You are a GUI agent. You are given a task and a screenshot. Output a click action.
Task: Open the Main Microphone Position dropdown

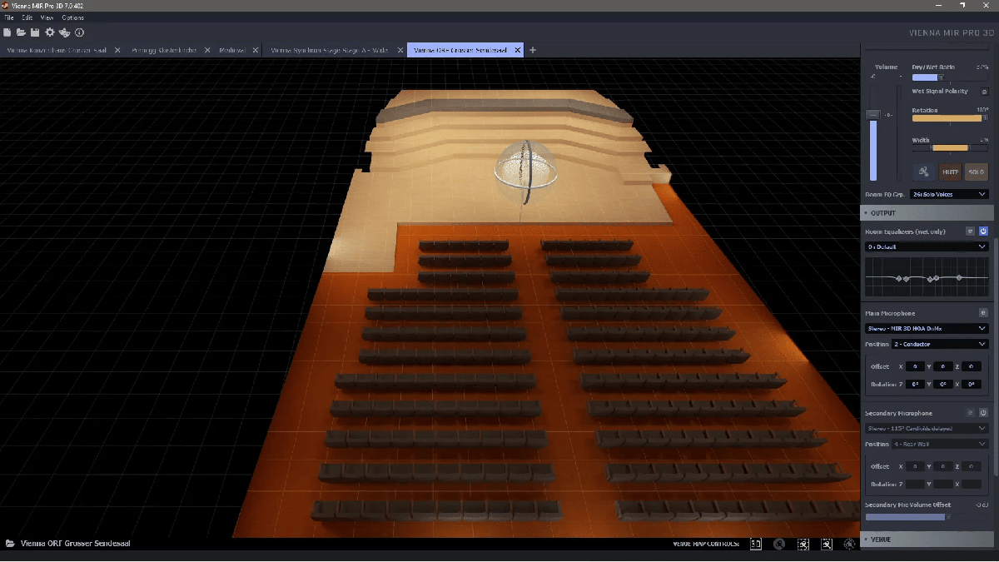pyautogui.click(x=940, y=344)
